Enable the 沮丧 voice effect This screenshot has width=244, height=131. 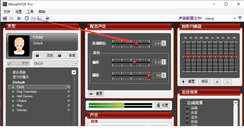pos(187,117)
